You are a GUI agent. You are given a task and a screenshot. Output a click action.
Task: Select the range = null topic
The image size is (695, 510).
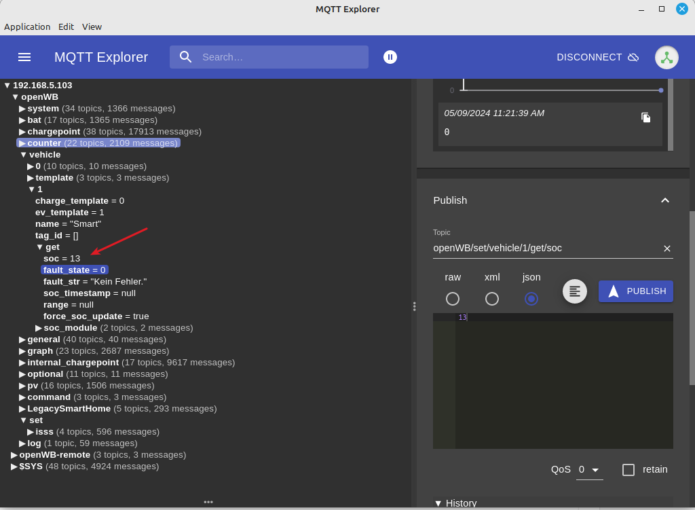pos(69,305)
